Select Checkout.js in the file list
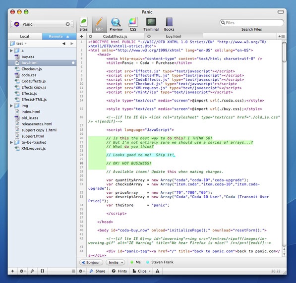The width and height of the screenshot is (296, 283). click(42, 69)
